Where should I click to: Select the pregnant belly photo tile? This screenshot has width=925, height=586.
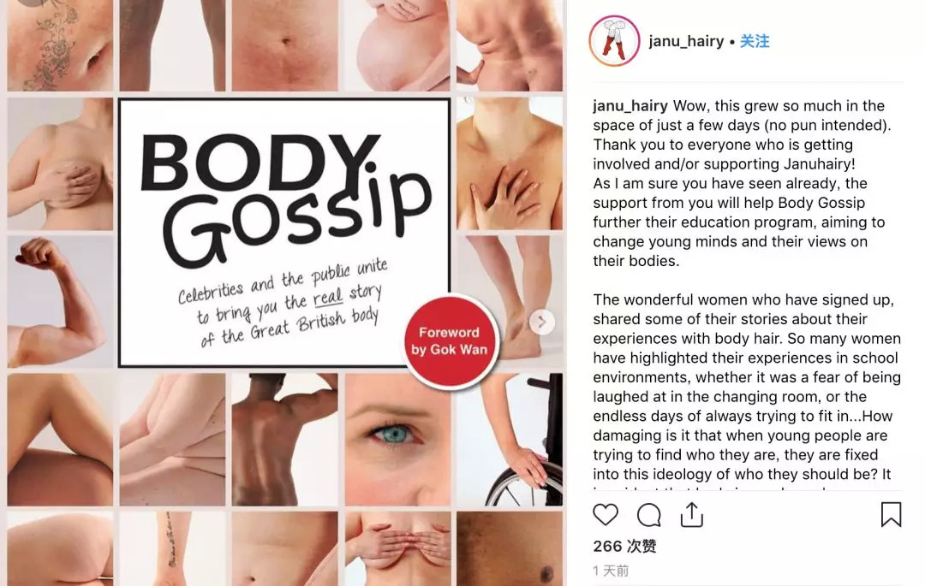click(x=397, y=45)
